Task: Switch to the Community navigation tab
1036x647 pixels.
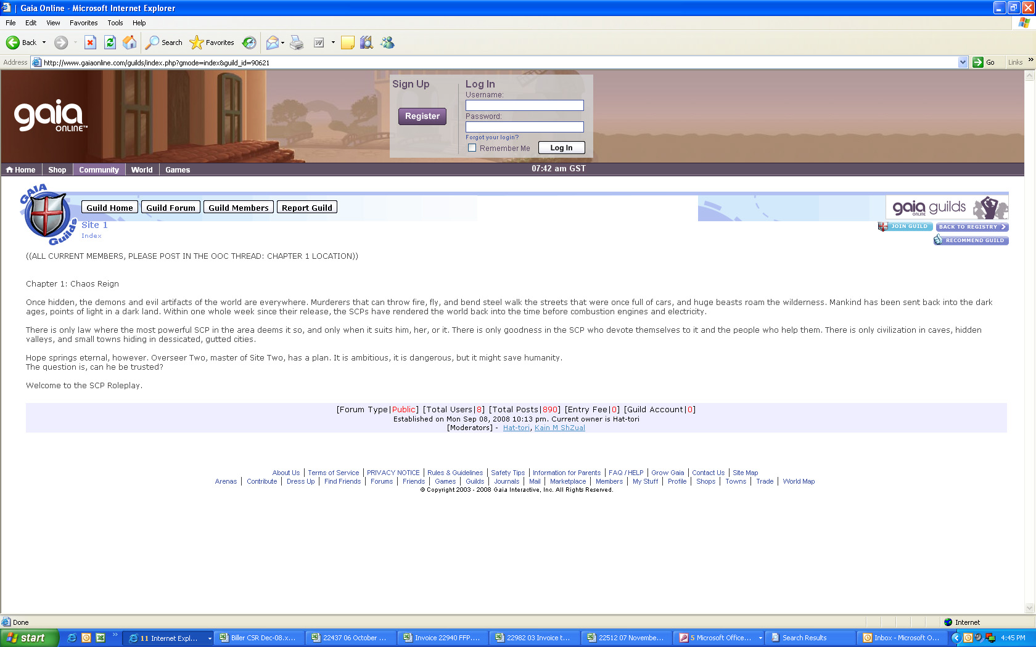Action: tap(99, 169)
